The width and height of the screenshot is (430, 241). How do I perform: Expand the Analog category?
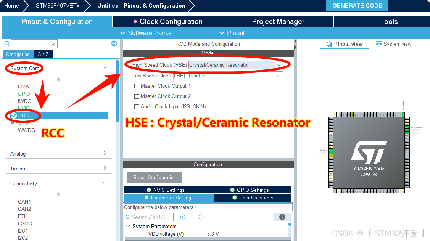coord(105,153)
